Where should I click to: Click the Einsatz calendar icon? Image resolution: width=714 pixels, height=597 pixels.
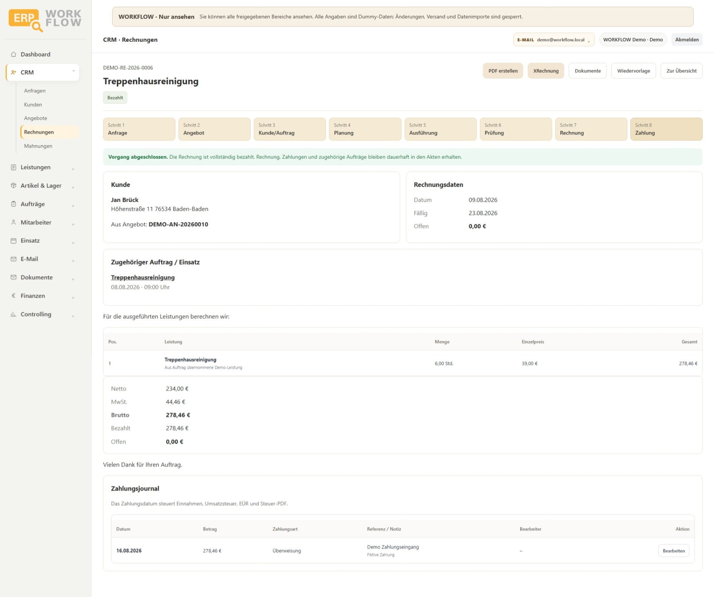click(14, 241)
